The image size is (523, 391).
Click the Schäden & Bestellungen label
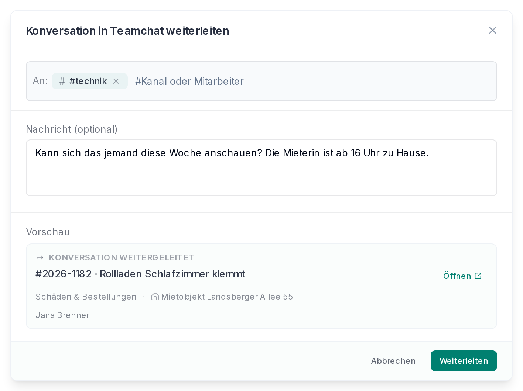86,297
